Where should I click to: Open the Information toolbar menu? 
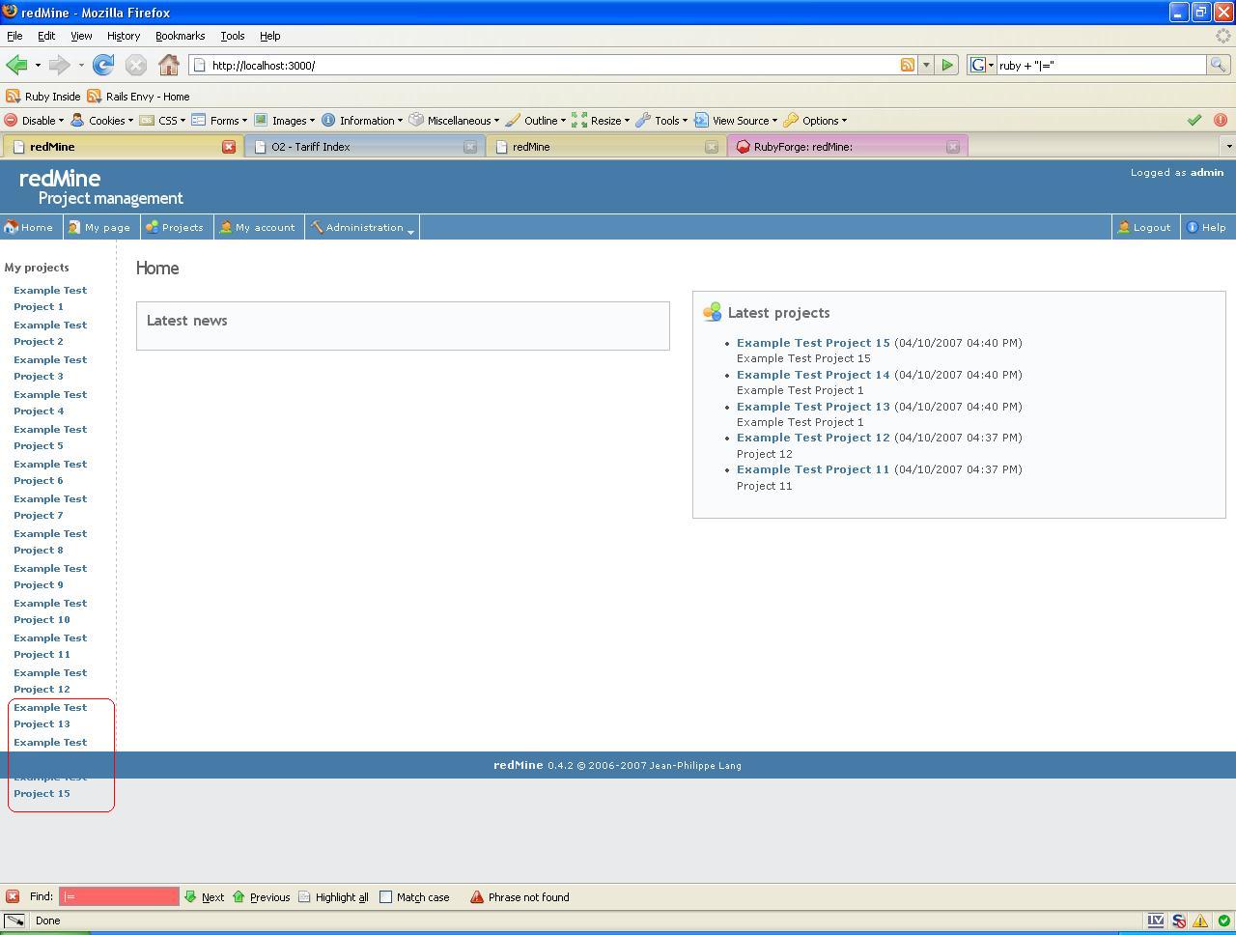tap(362, 121)
